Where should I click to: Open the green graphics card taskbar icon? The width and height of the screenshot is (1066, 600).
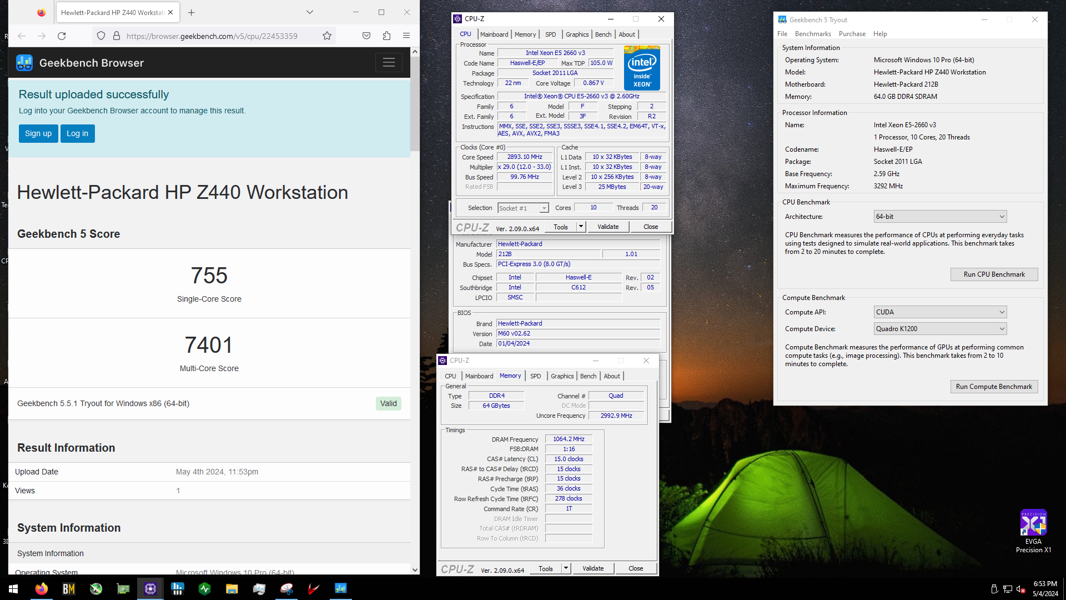tap(123, 589)
